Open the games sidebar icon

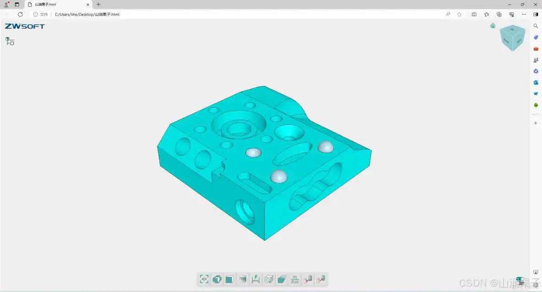[536, 60]
